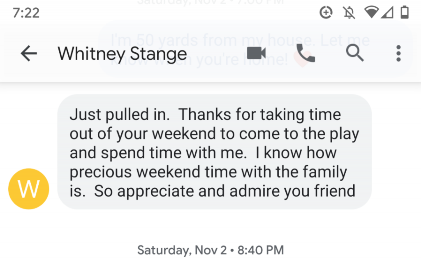Tap the battery status icon
The height and width of the screenshot is (266, 421).
pos(405,12)
